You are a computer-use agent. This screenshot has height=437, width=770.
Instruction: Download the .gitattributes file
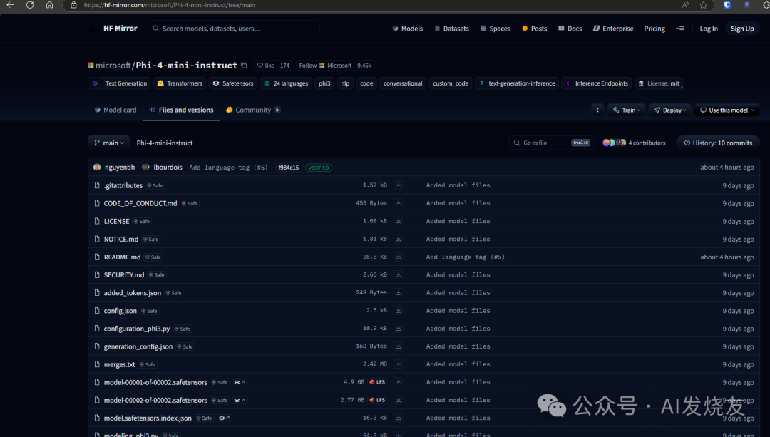point(399,185)
